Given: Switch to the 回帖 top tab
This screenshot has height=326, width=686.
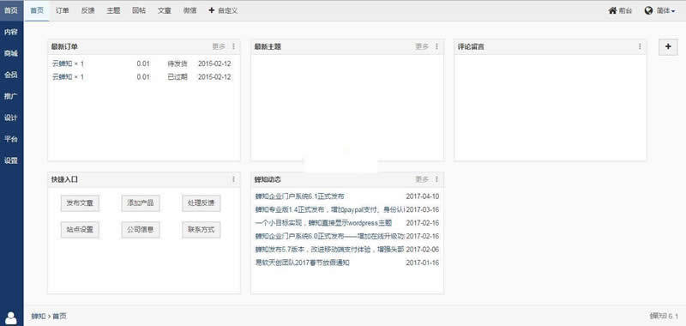Looking at the screenshot, I should pyautogui.click(x=139, y=10).
